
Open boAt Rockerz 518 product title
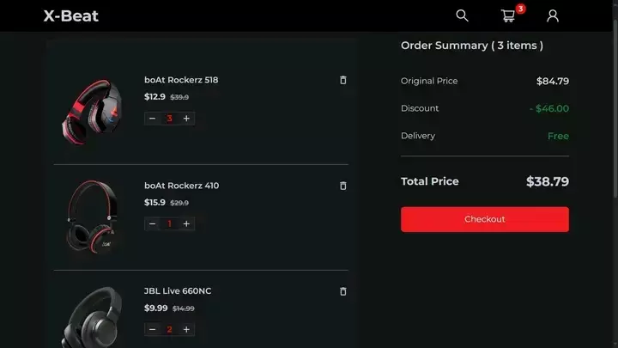tap(181, 80)
